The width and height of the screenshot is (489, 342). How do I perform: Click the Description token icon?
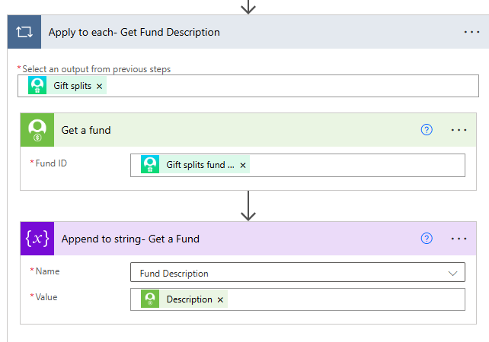pos(150,299)
